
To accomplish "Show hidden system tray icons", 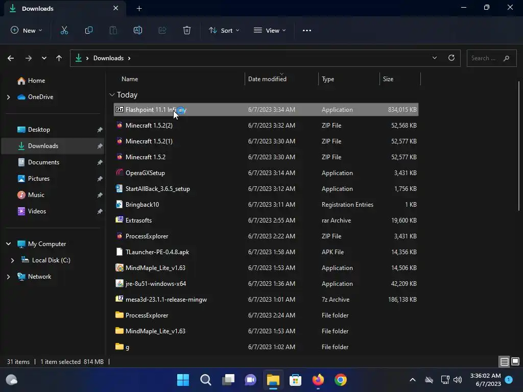I will (413, 380).
